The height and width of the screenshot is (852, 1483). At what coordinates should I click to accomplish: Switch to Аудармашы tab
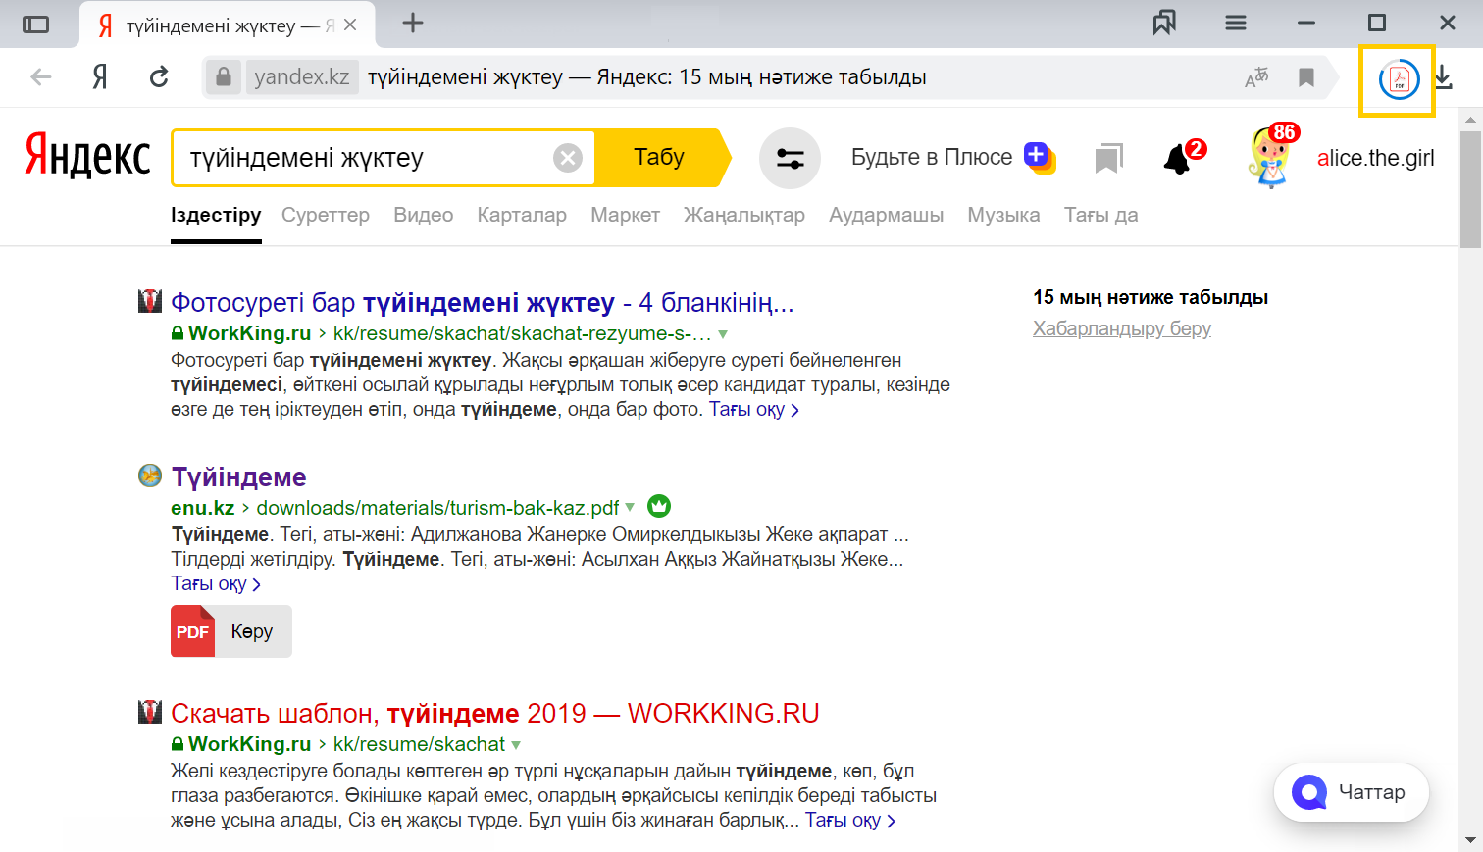point(887,215)
